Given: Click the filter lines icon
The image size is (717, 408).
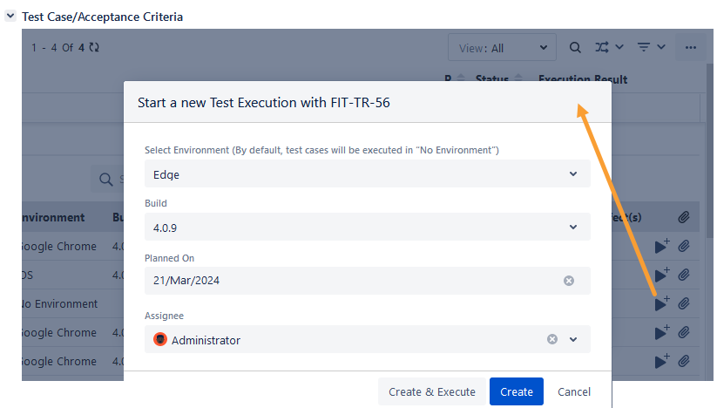Looking at the screenshot, I should (x=644, y=47).
